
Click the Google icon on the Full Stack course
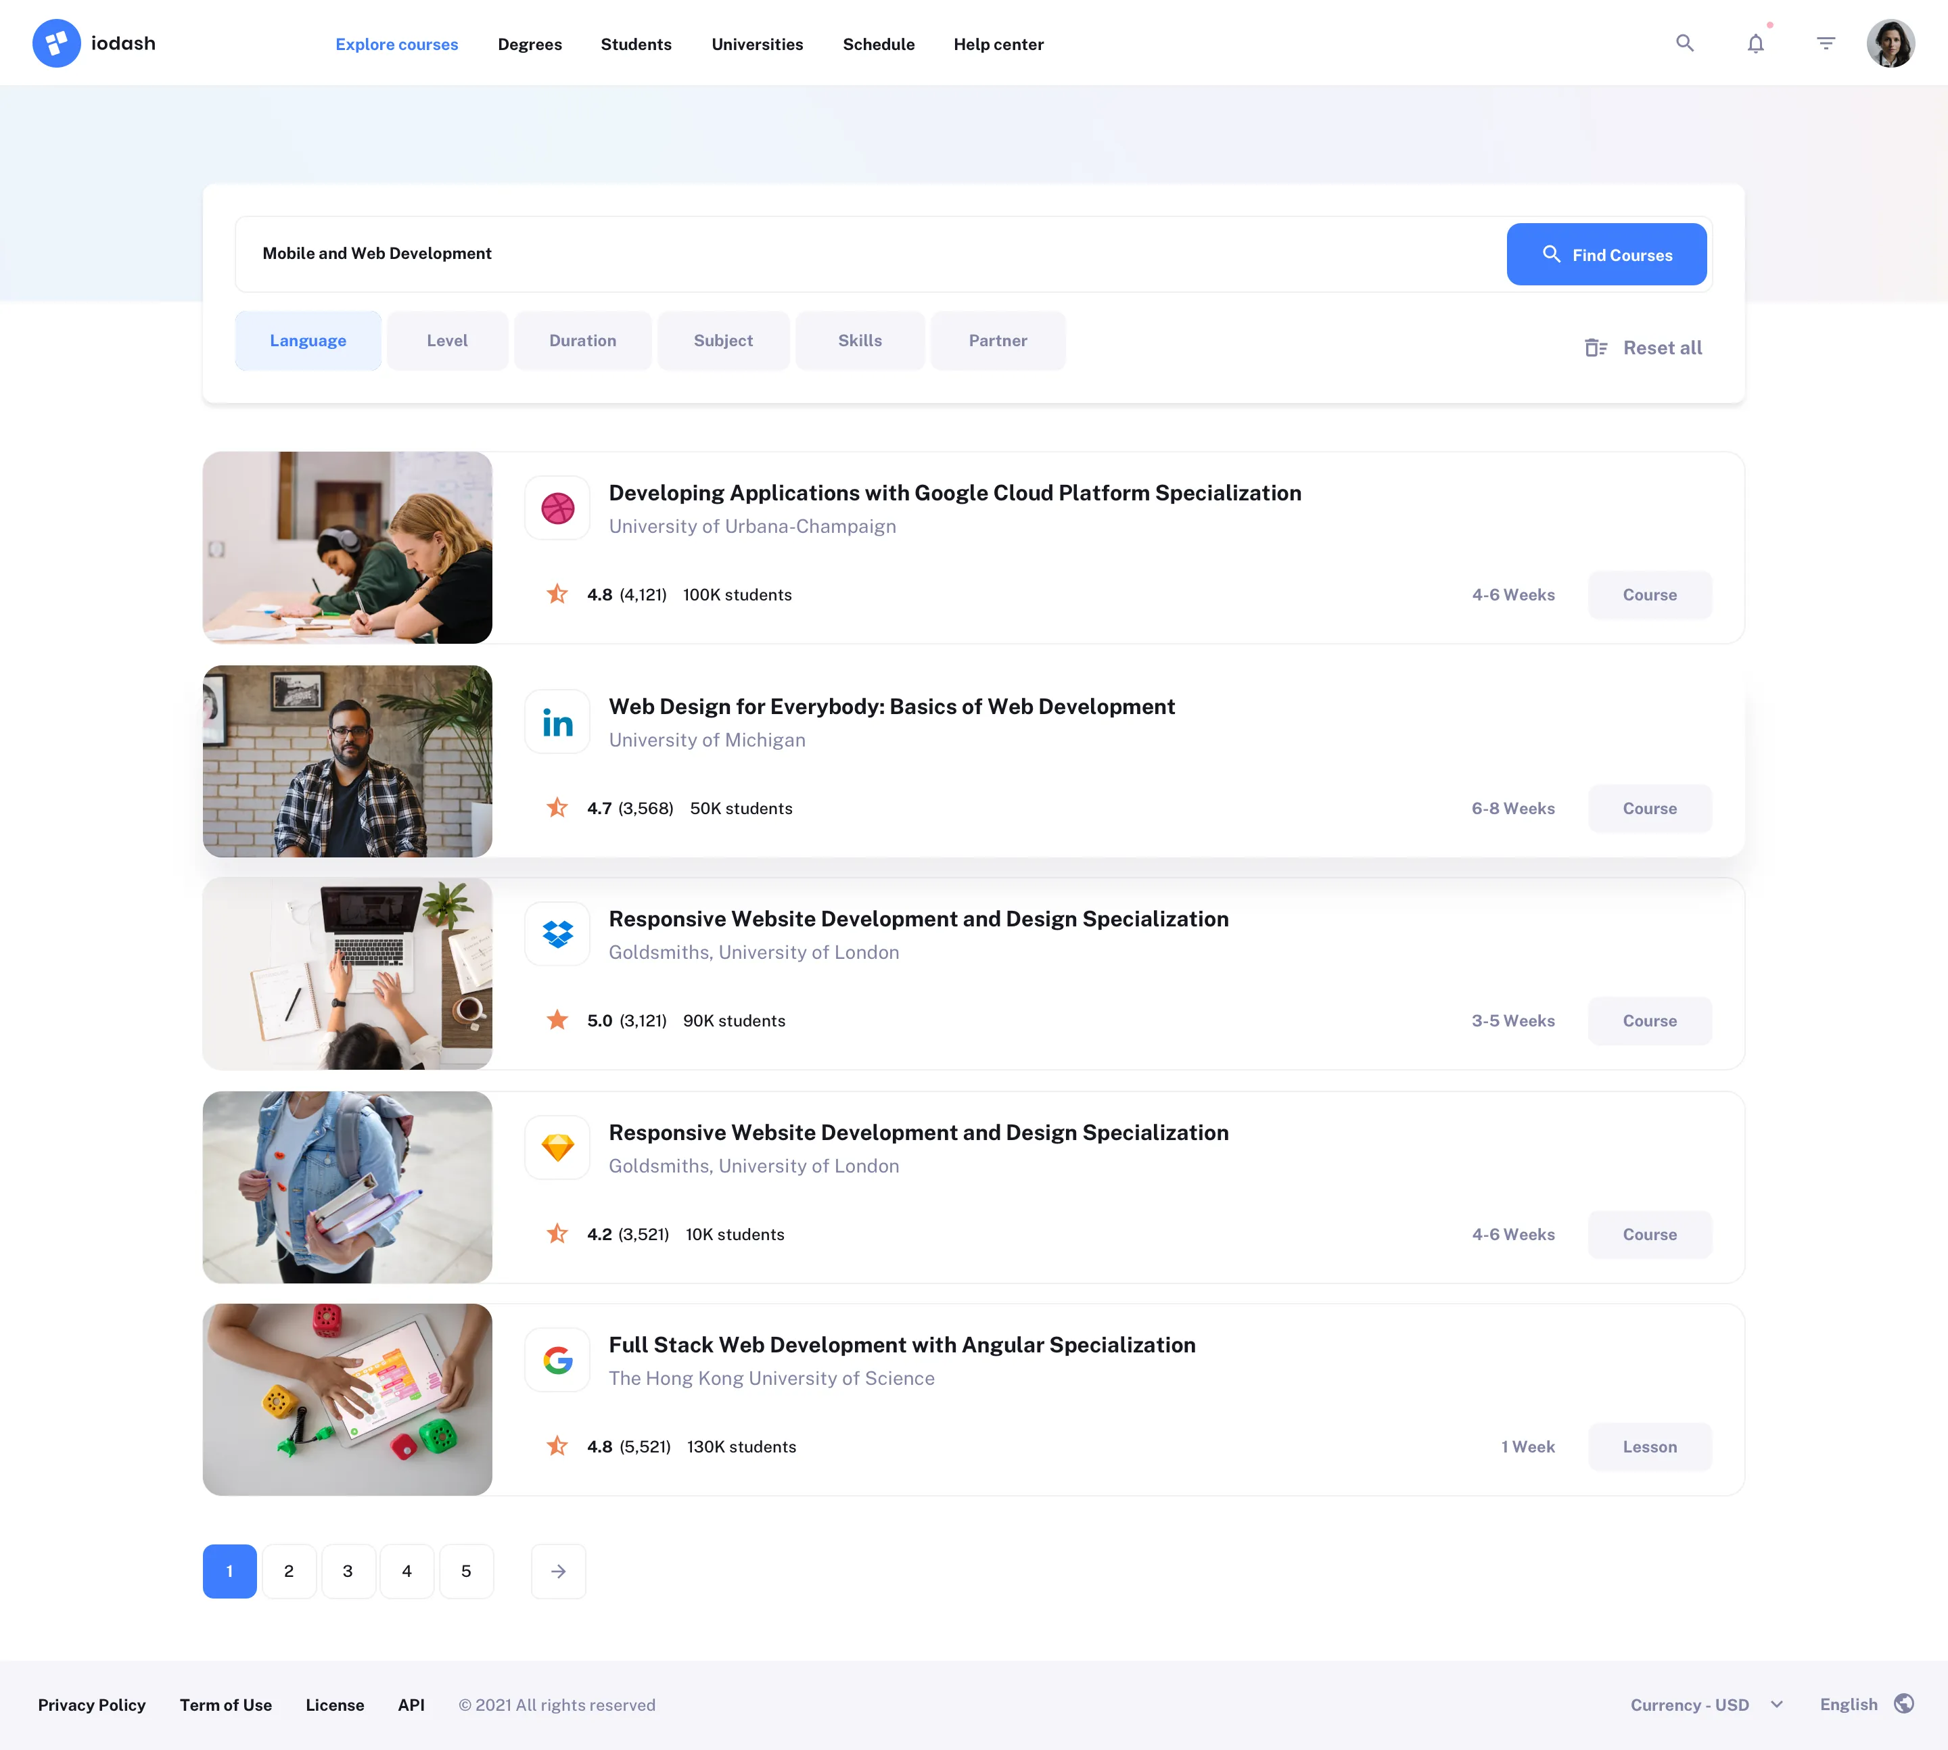pyautogui.click(x=557, y=1360)
